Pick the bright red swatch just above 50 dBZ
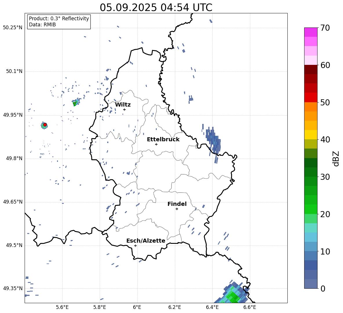Screen dimensions: 343x313 coord(311,98)
